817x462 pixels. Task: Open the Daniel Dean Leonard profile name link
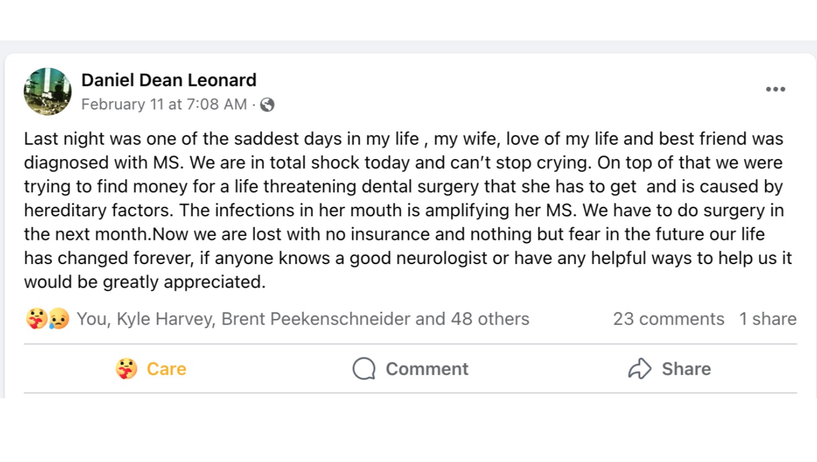coord(169,80)
